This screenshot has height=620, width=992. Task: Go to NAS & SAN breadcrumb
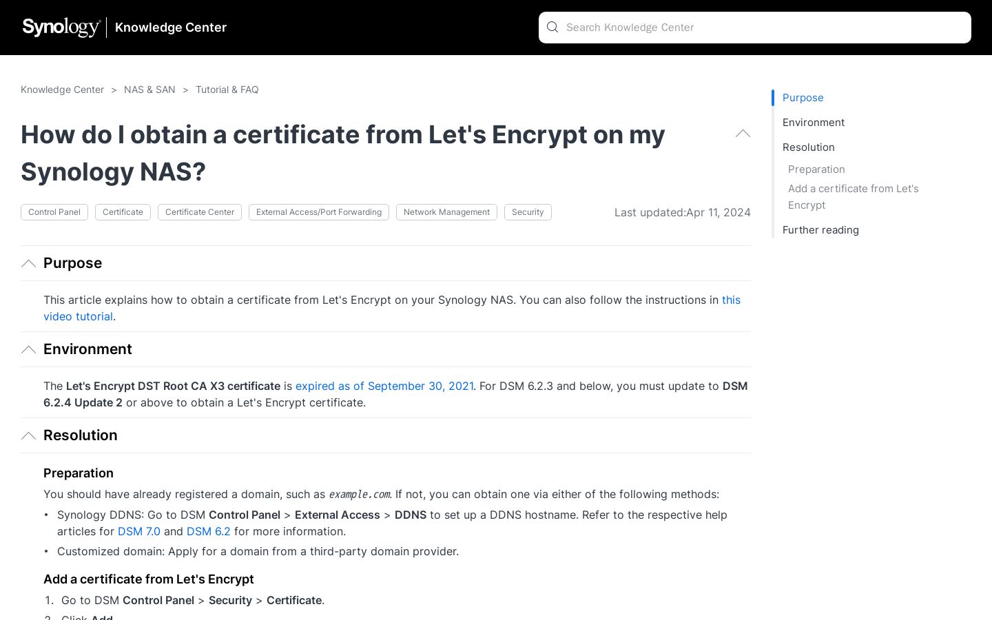pyautogui.click(x=149, y=90)
